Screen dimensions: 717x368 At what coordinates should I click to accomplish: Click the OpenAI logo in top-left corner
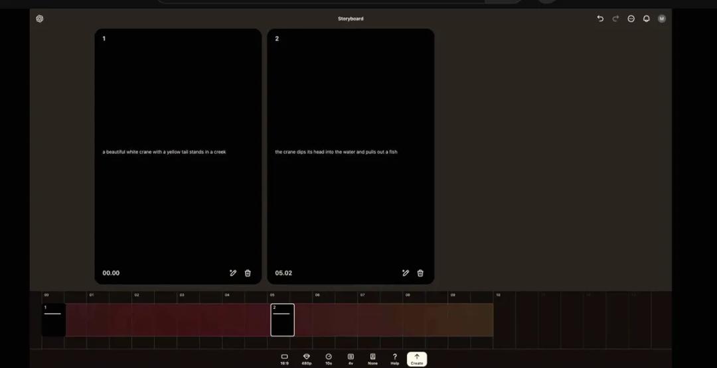(x=40, y=19)
